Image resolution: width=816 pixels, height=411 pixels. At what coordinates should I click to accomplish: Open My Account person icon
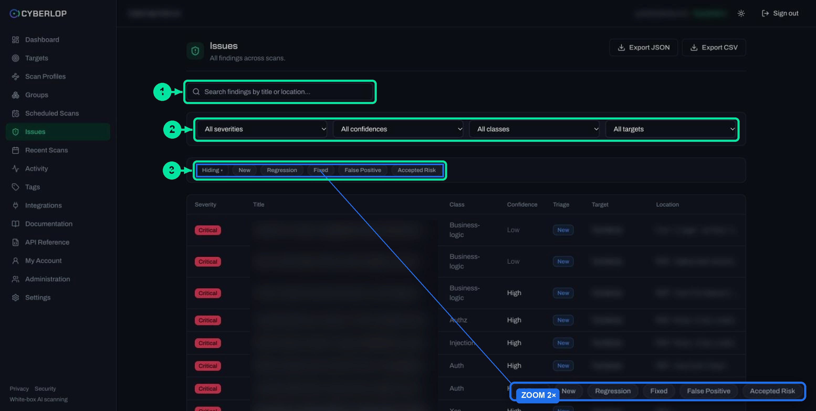(x=15, y=261)
